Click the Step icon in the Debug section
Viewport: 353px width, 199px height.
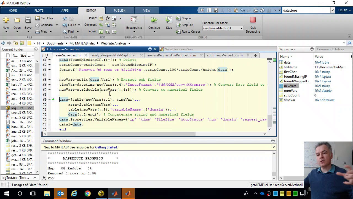pyautogui.click(x=169, y=20)
